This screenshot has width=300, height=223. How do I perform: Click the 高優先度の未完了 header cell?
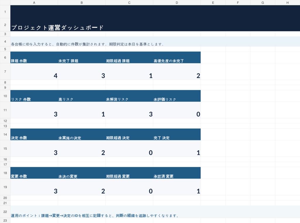(x=177, y=58)
